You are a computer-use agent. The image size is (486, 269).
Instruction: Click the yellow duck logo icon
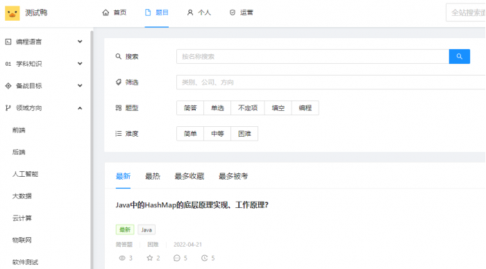12,13
